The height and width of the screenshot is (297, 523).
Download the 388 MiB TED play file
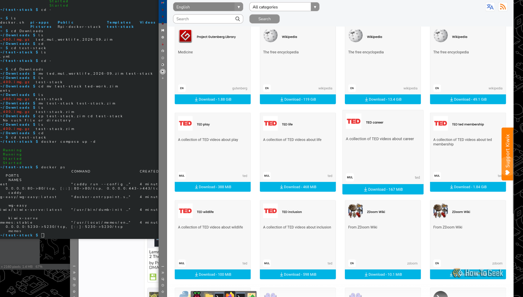(213, 187)
